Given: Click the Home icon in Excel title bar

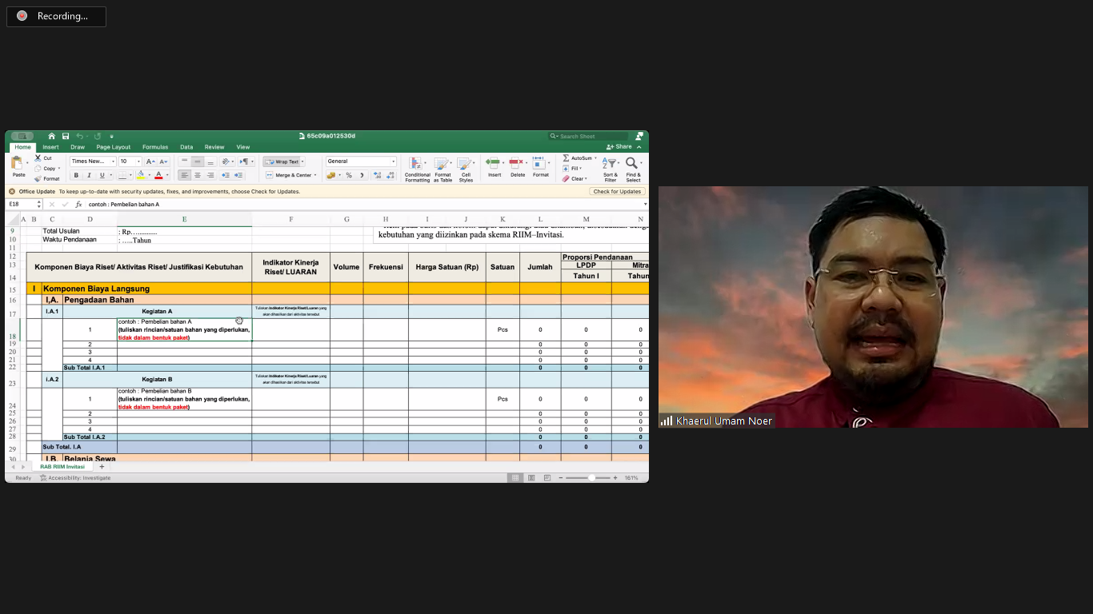Looking at the screenshot, I should (52, 136).
